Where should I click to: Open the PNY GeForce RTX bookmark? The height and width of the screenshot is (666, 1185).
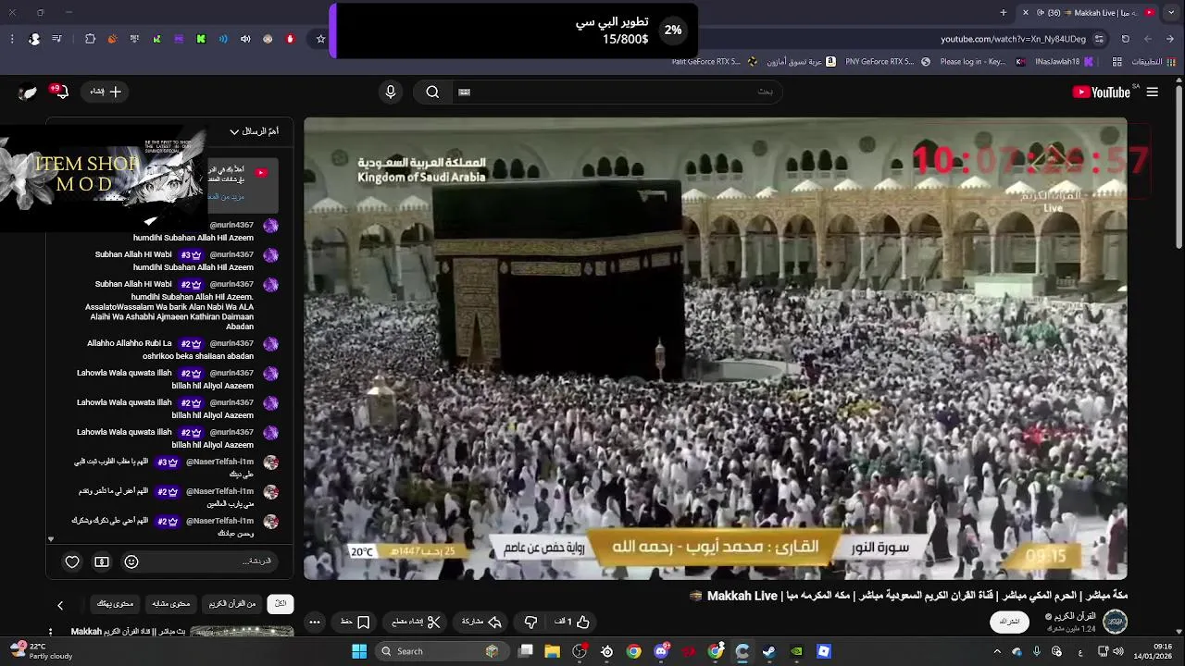pos(887,62)
